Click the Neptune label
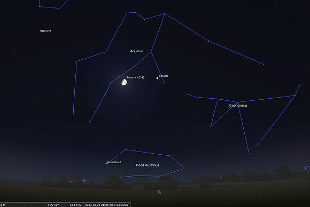310x207 pixels. [45, 31]
